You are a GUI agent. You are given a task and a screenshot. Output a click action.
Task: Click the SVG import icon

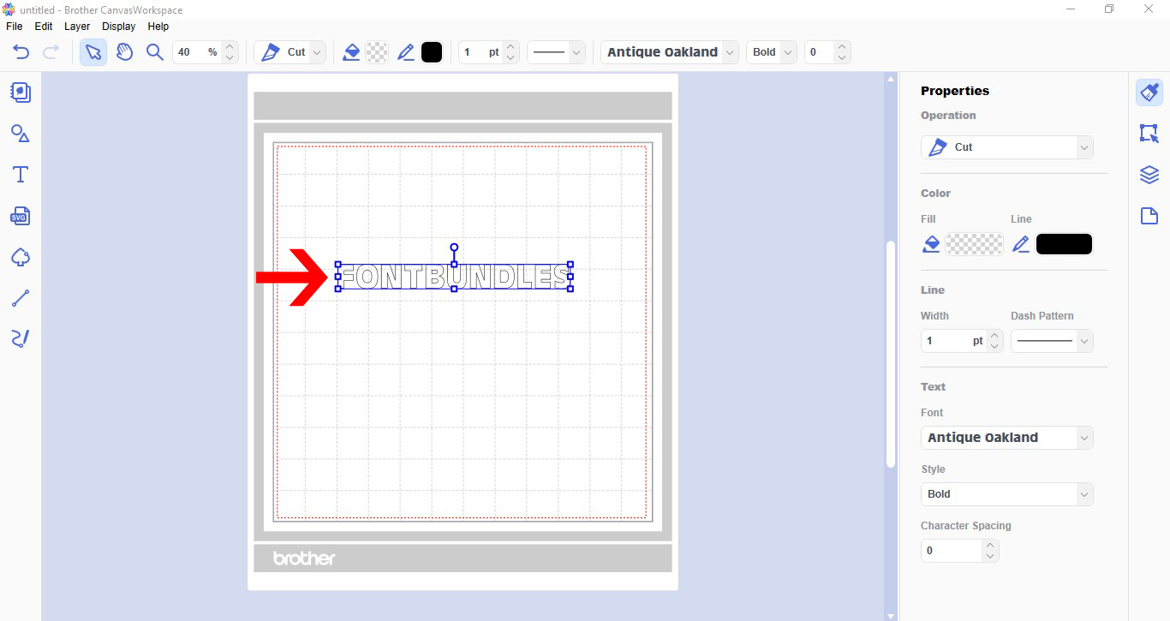[x=21, y=216]
